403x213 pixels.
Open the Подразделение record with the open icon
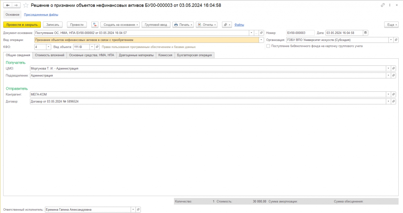pos(394,75)
